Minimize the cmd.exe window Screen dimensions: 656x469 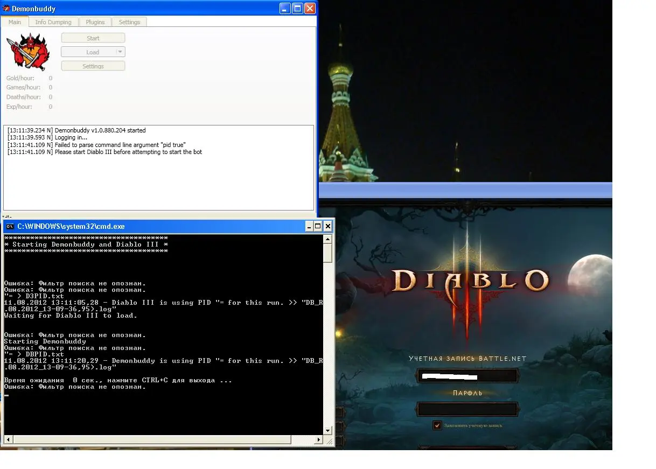point(309,227)
